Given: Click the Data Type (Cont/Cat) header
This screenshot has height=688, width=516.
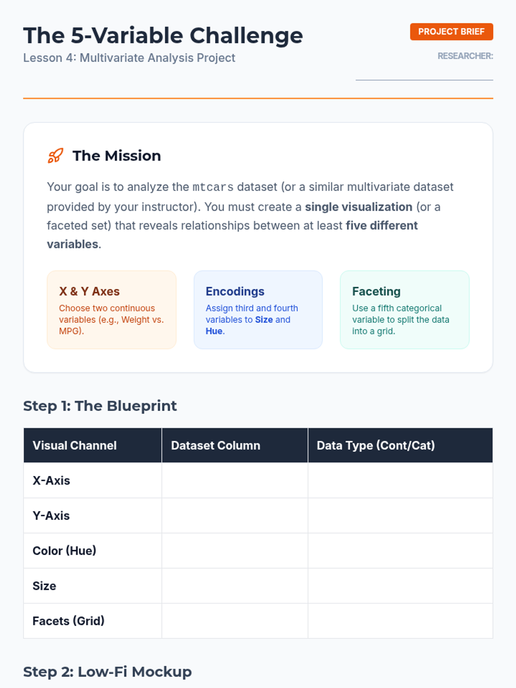Looking at the screenshot, I should click(376, 445).
